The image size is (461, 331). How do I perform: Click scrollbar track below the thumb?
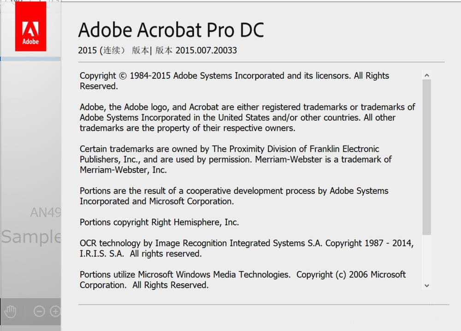point(426,258)
